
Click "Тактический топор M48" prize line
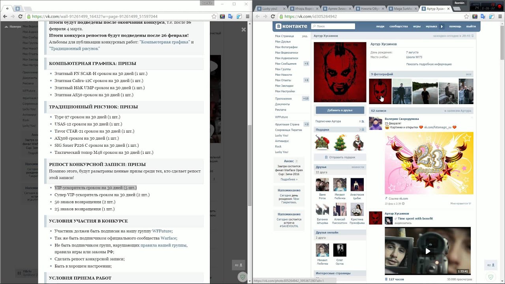tap(104, 153)
